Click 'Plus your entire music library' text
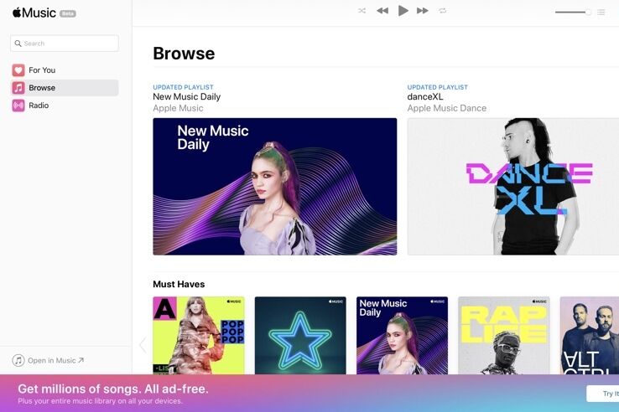This screenshot has height=412, width=619. pyautogui.click(x=101, y=401)
